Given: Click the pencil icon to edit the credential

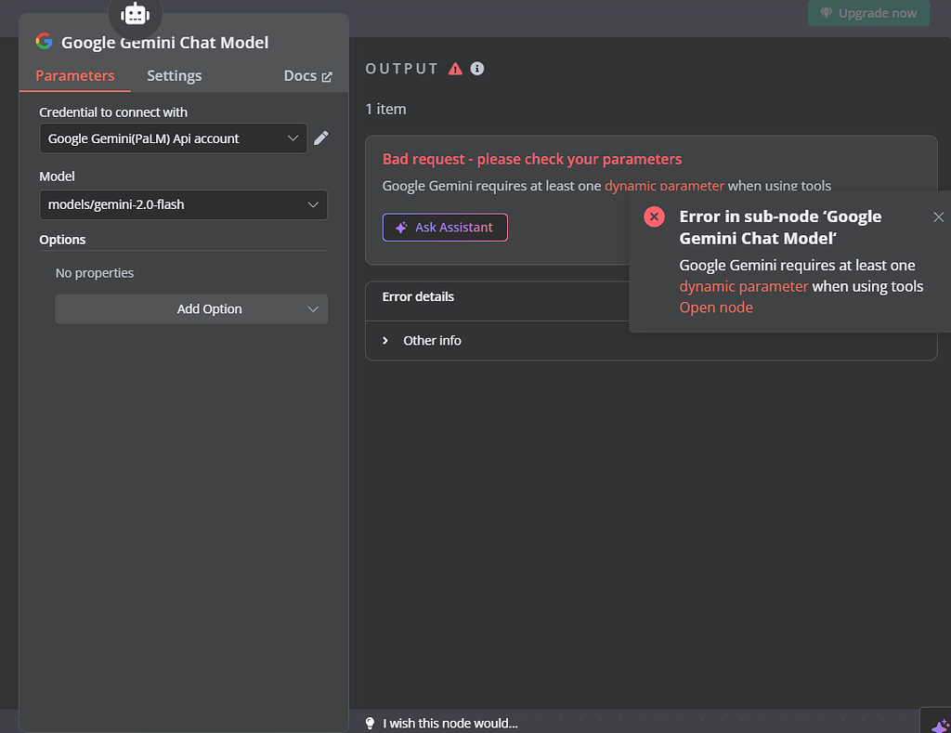Looking at the screenshot, I should [x=320, y=137].
